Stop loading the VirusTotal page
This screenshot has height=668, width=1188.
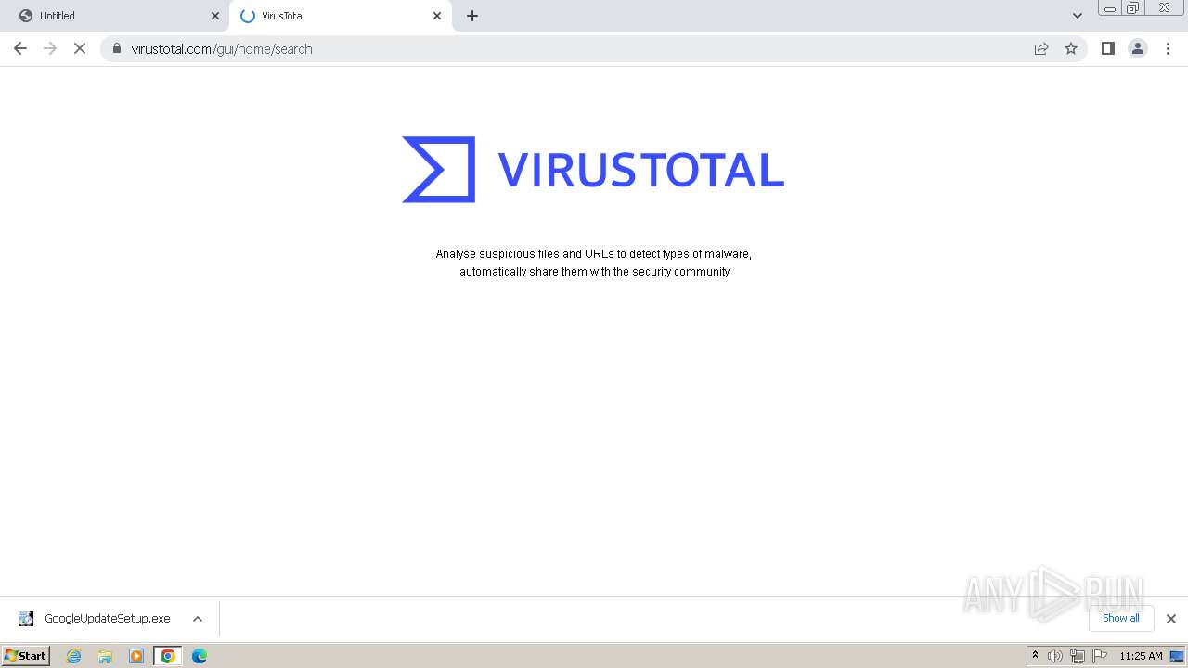80,48
